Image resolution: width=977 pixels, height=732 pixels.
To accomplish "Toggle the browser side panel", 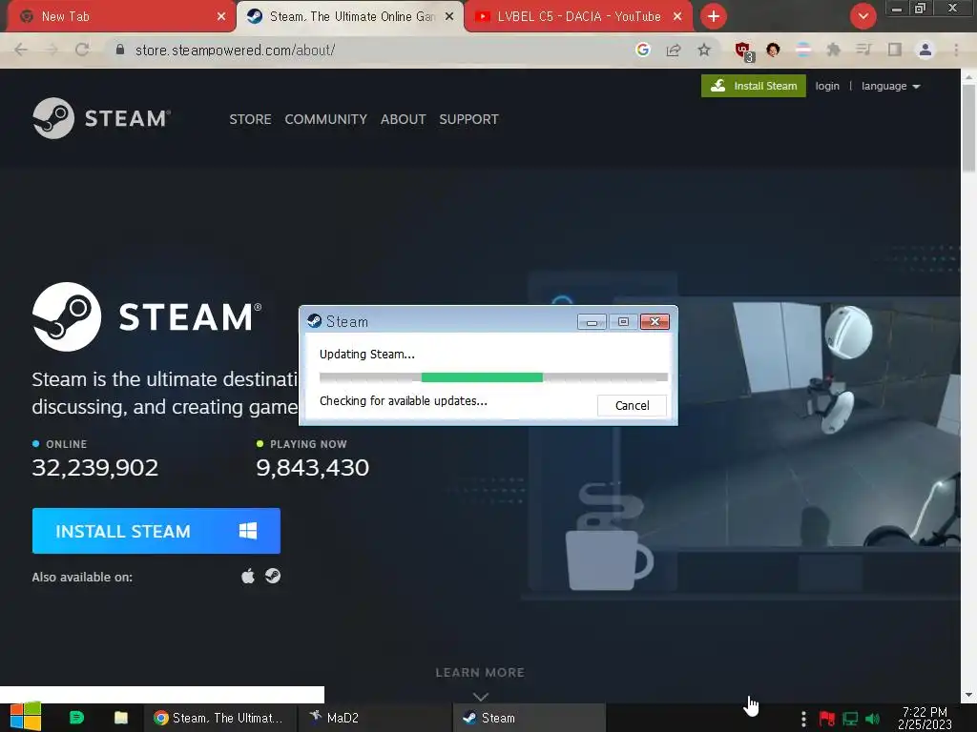I will pos(895,50).
